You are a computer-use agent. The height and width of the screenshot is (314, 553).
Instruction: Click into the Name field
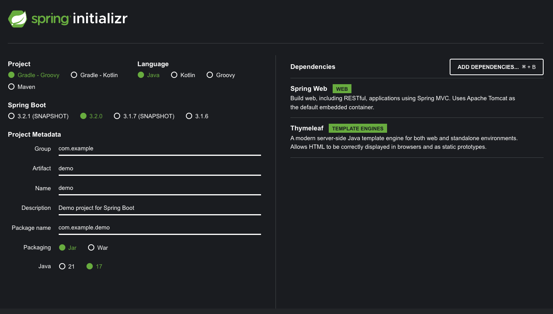(160, 188)
